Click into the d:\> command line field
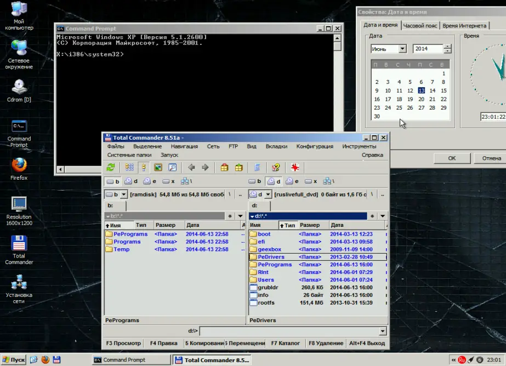The height and width of the screenshot is (366, 506). pos(289,331)
